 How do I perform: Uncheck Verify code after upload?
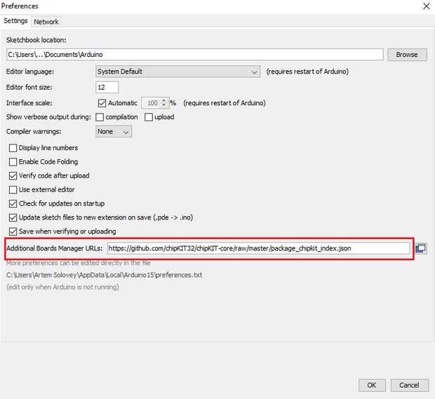click(13, 176)
